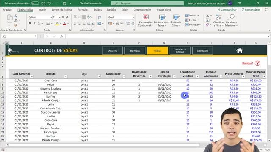Toggle bold (N) formatting
The image size is (271, 152).
pyautogui.click(x=30, y=24)
